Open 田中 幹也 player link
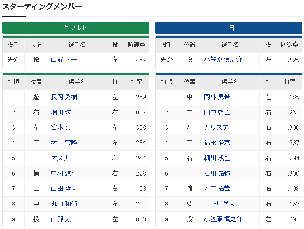304x229 pixels. pyautogui.click(x=217, y=112)
